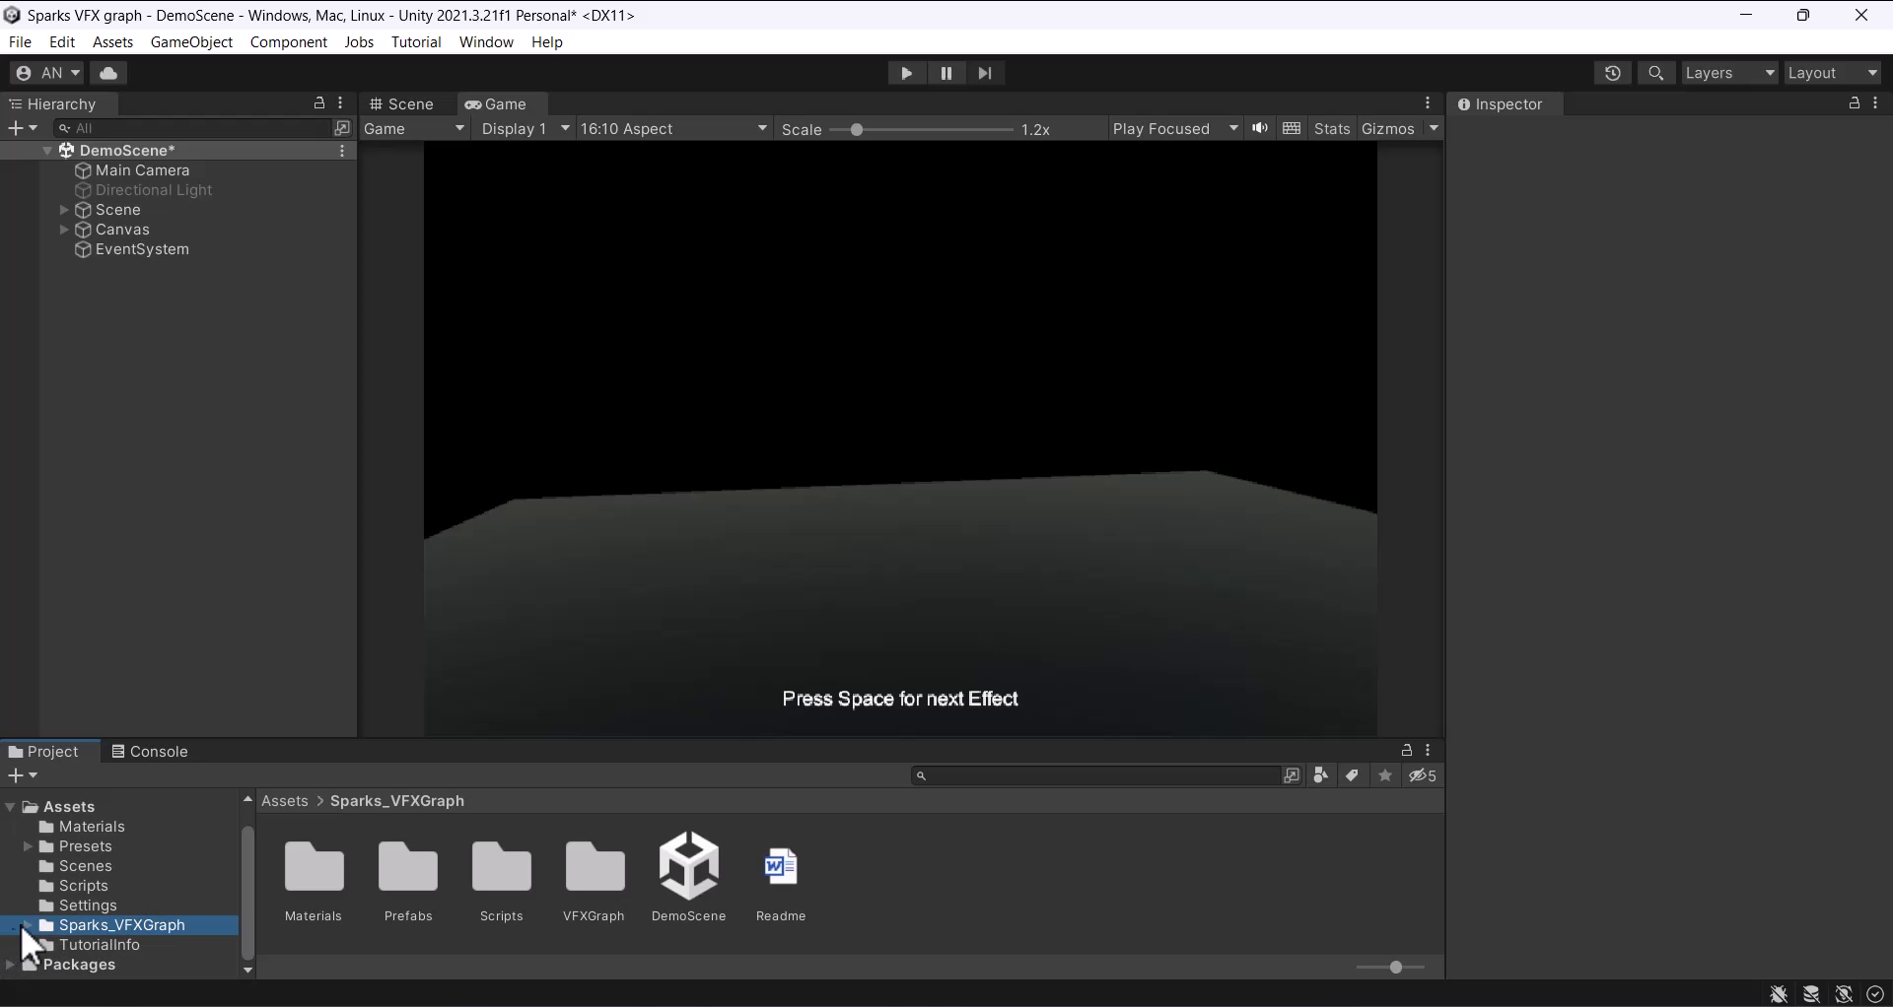The width and height of the screenshot is (1893, 1007).
Task: Open the Gizmos dropdown arrow
Action: (x=1435, y=129)
